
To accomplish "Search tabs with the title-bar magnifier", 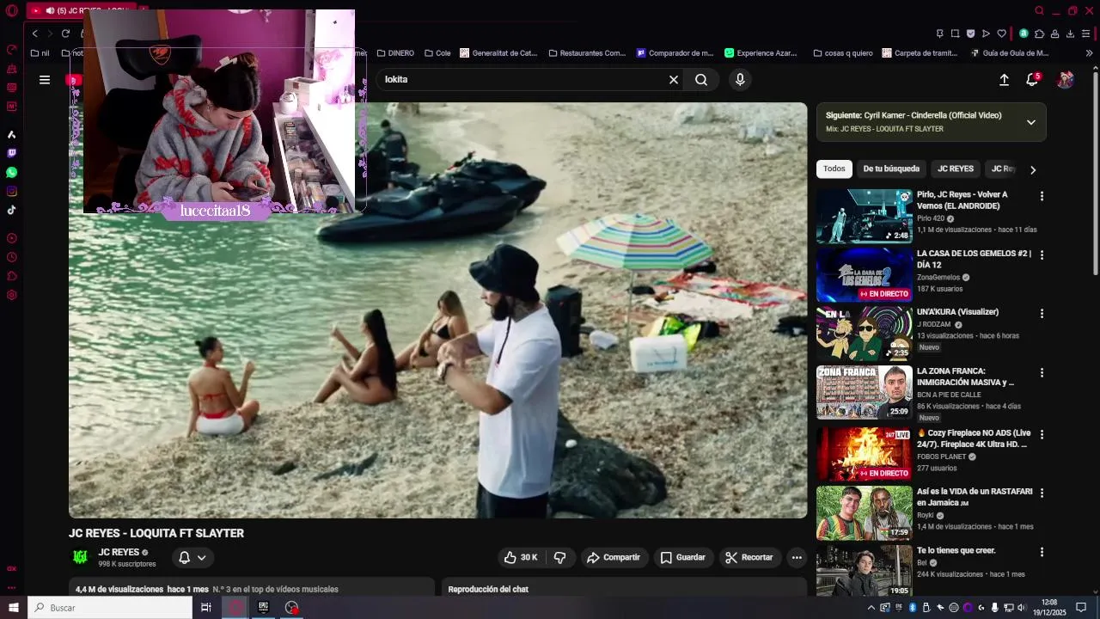I will click(x=1039, y=11).
